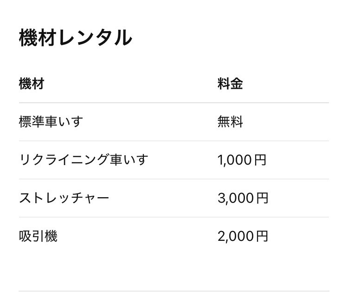Click the 1,000円 price value

click(x=242, y=160)
